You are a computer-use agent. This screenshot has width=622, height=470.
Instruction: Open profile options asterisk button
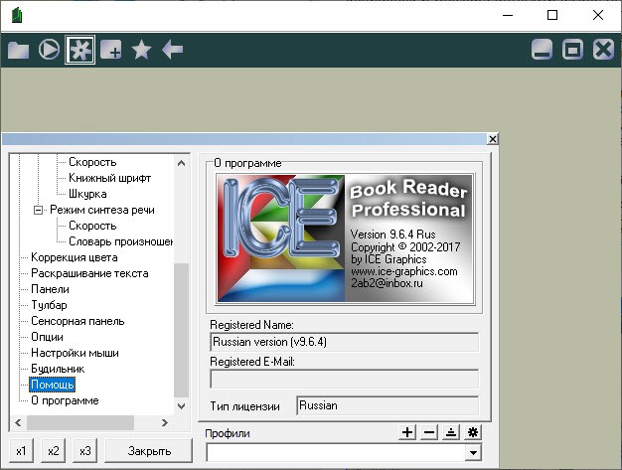pyautogui.click(x=473, y=432)
